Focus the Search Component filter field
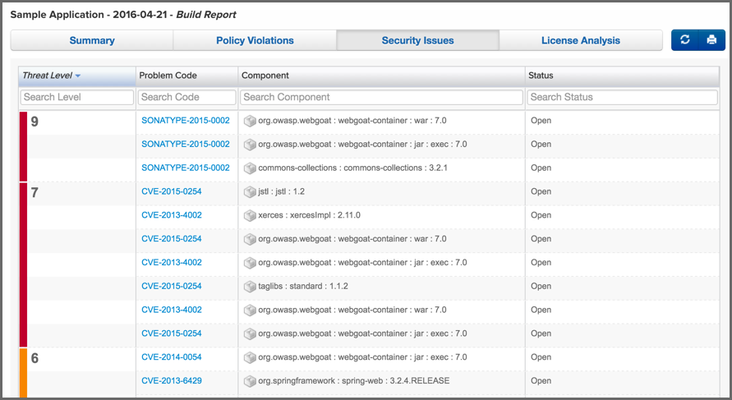The width and height of the screenshot is (732, 400). pyautogui.click(x=381, y=97)
